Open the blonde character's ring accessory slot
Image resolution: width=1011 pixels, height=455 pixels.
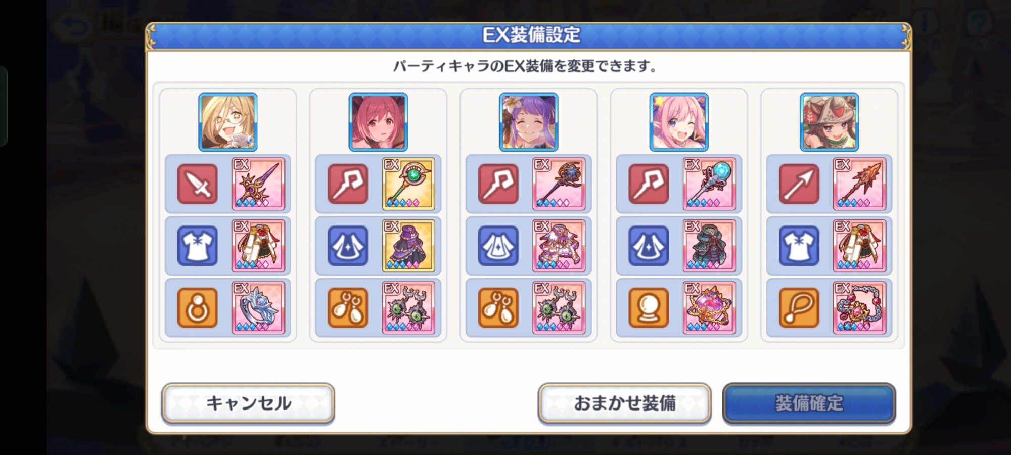(197, 308)
